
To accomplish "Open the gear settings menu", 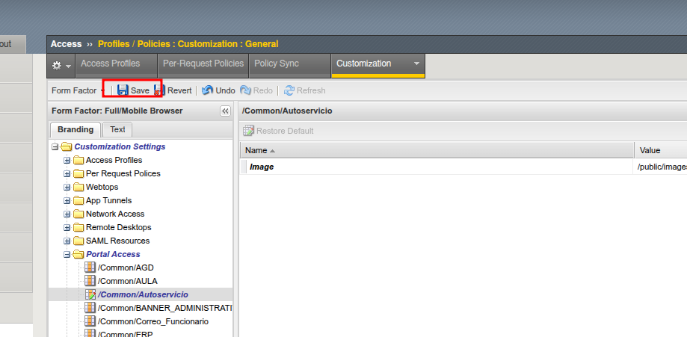I will click(x=61, y=65).
